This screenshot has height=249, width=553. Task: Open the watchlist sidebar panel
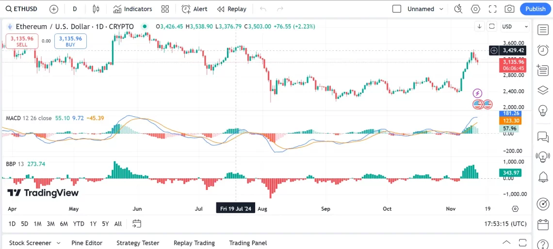click(542, 30)
